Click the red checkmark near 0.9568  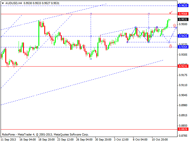pos(171,12)
